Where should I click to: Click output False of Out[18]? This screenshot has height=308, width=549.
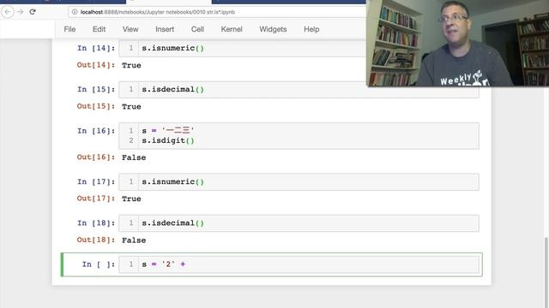pyautogui.click(x=134, y=240)
